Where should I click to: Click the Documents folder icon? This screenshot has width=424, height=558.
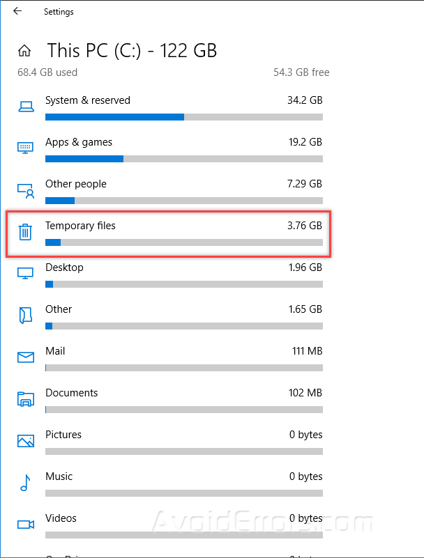click(x=26, y=399)
